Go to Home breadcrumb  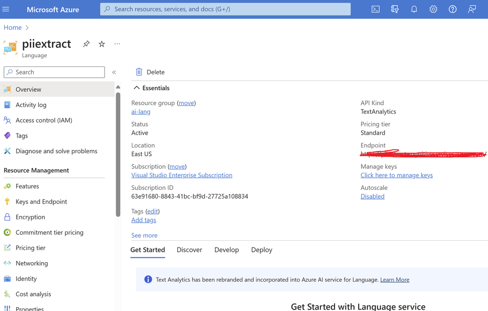click(x=13, y=28)
